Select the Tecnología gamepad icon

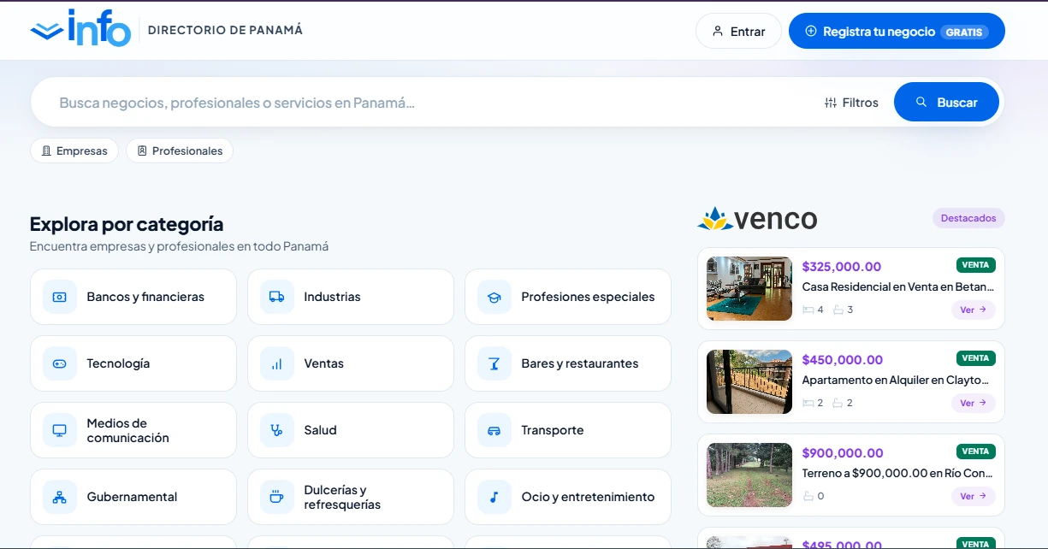click(x=60, y=363)
